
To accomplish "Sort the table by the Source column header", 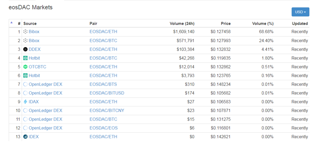I will coord(30,24).
